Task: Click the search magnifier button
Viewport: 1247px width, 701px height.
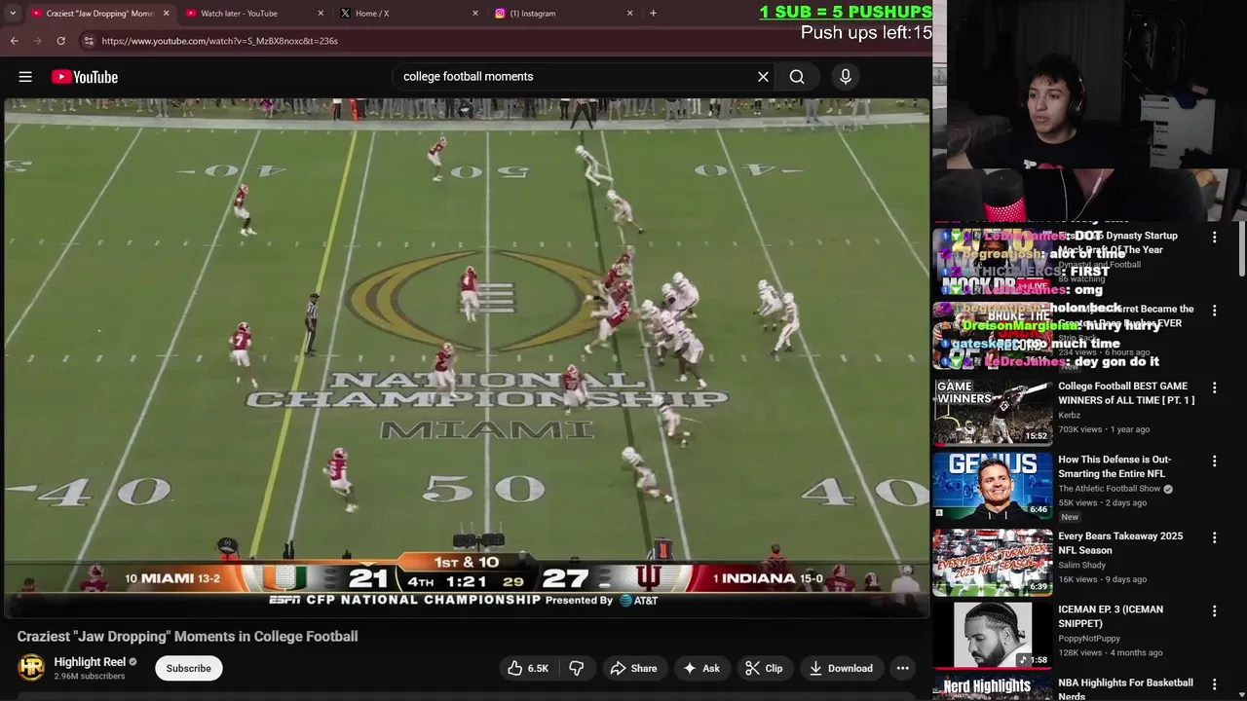Action: click(x=797, y=76)
